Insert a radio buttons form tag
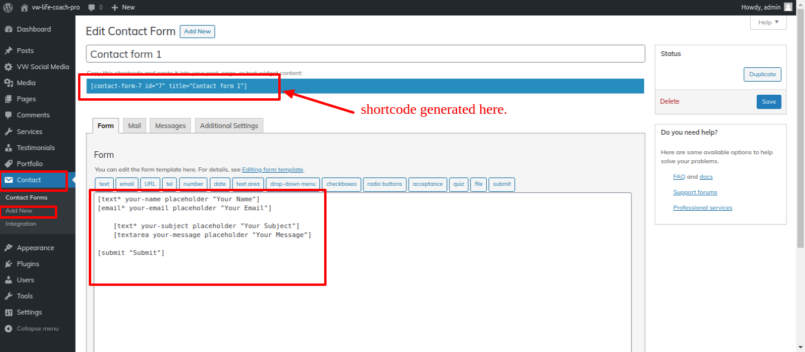805x352 pixels. coord(384,184)
